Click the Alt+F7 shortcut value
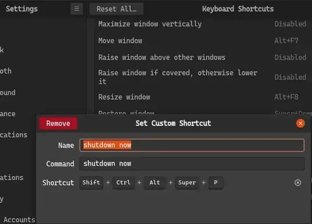Image resolution: width=312 pixels, height=224 pixels. pos(287,41)
